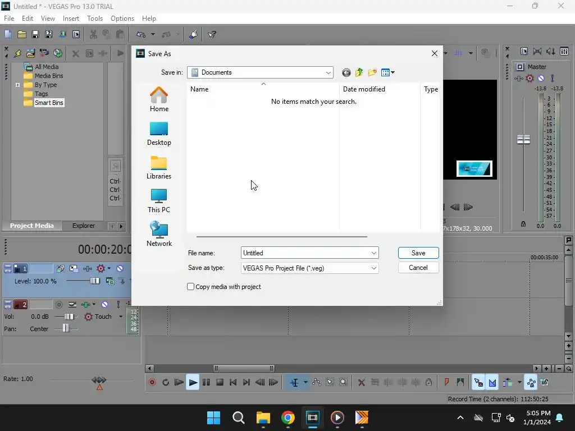
Task: Open the Desktop location in Save As sidebar
Action: pyautogui.click(x=159, y=134)
